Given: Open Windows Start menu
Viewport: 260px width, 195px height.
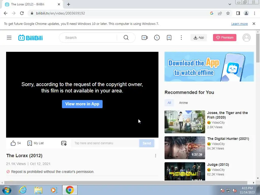Looking at the screenshot, I should (7, 190).
